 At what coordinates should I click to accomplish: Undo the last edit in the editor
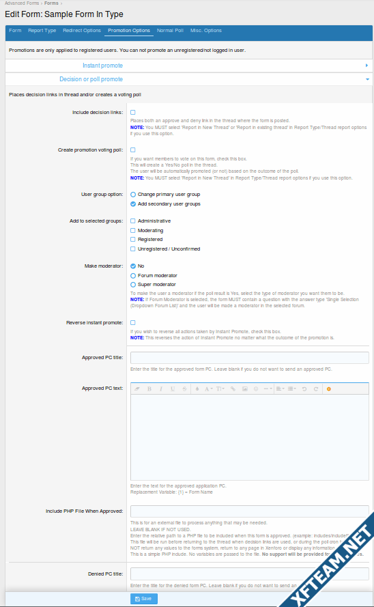(x=304, y=389)
